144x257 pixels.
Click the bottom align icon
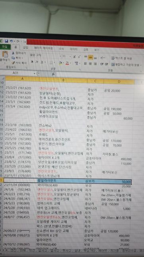point(95,58)
